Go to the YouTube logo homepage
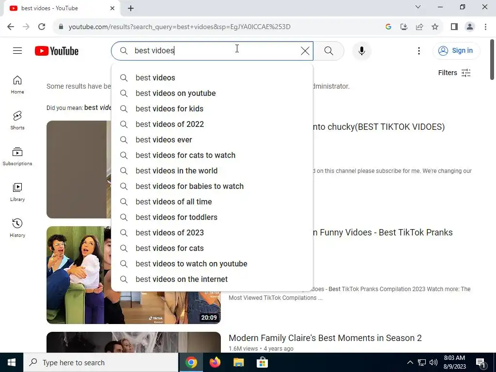 57,51
